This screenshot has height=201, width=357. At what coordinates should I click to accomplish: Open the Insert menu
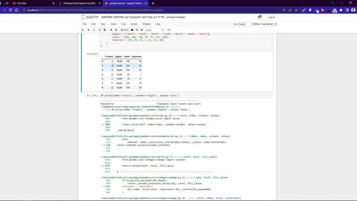(x=113, y=24)
